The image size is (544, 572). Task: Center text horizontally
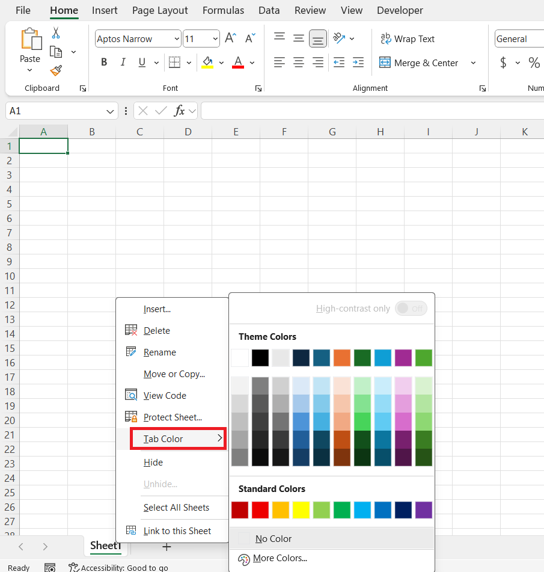pyautogui.click(x=299, y=63)
